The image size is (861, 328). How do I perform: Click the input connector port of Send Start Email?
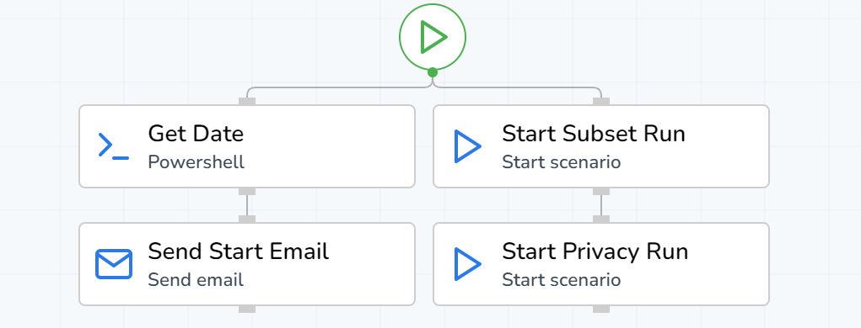[247, 219]
